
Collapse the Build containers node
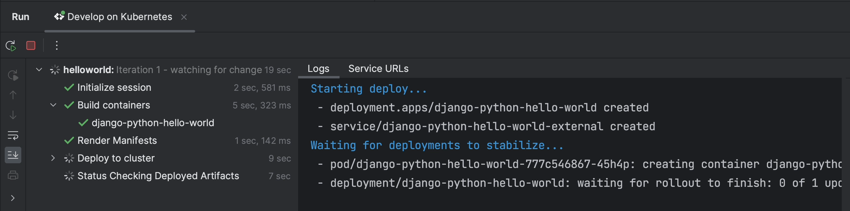(x=53, y=105)
